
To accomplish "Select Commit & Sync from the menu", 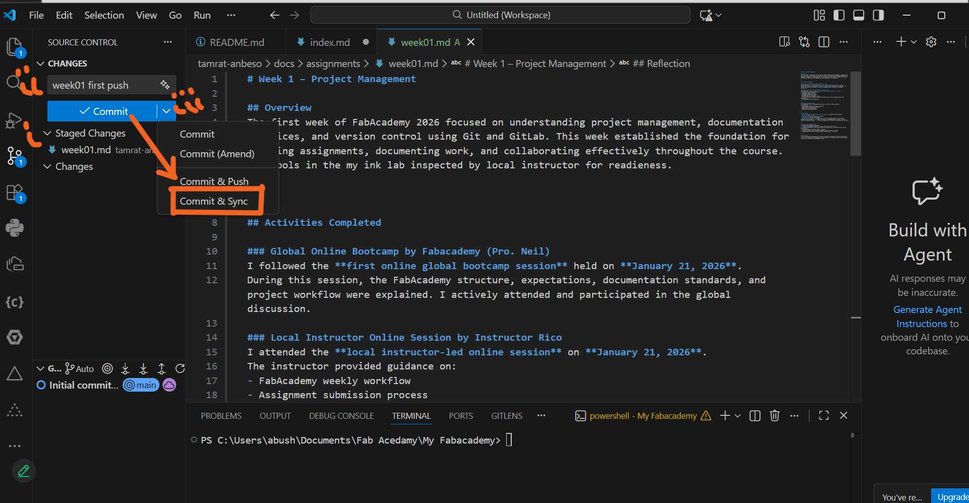I will [x=214, y=201].
